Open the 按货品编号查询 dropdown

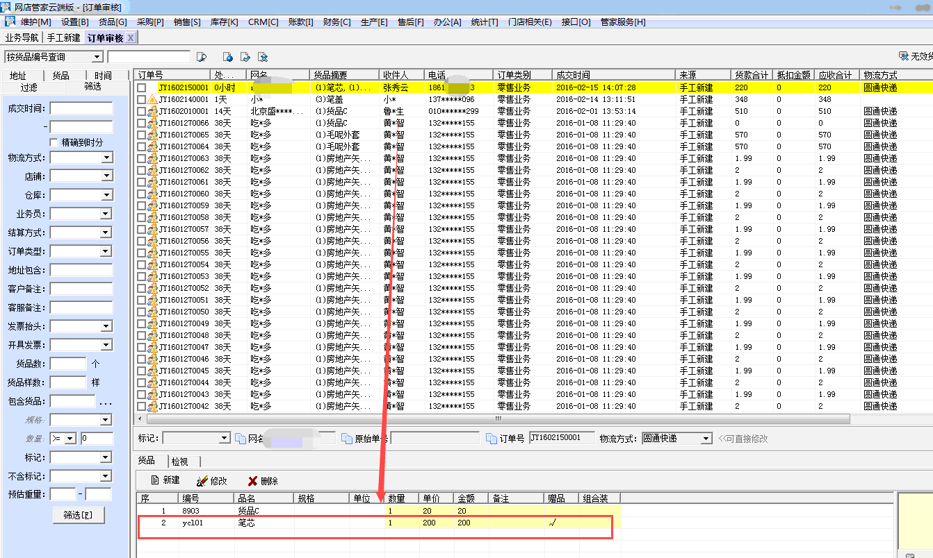97,57
